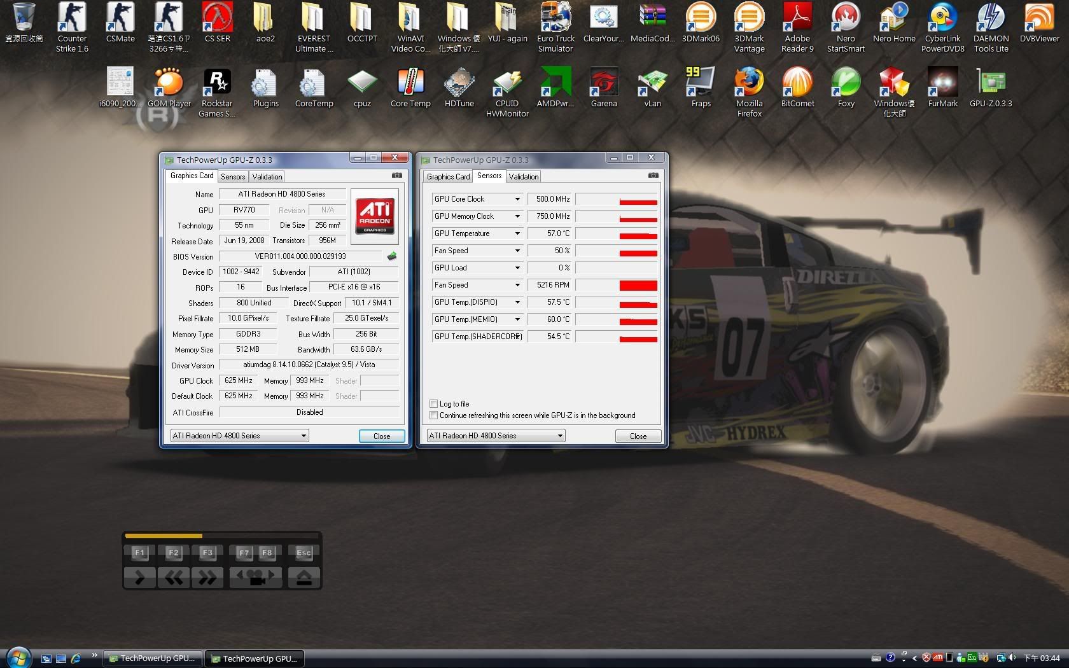Image resolution: width=1069 pixels, height=668 pixels.
Task: Switch to Graphics Card tab in right GPU-Z window
Action: (448, 177)
